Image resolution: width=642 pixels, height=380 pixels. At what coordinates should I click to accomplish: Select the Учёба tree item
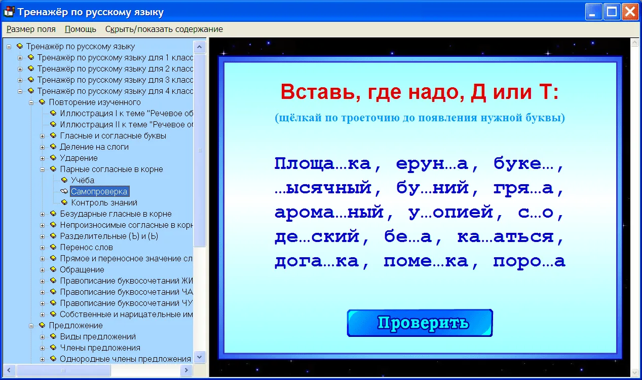tap(83, 180)
